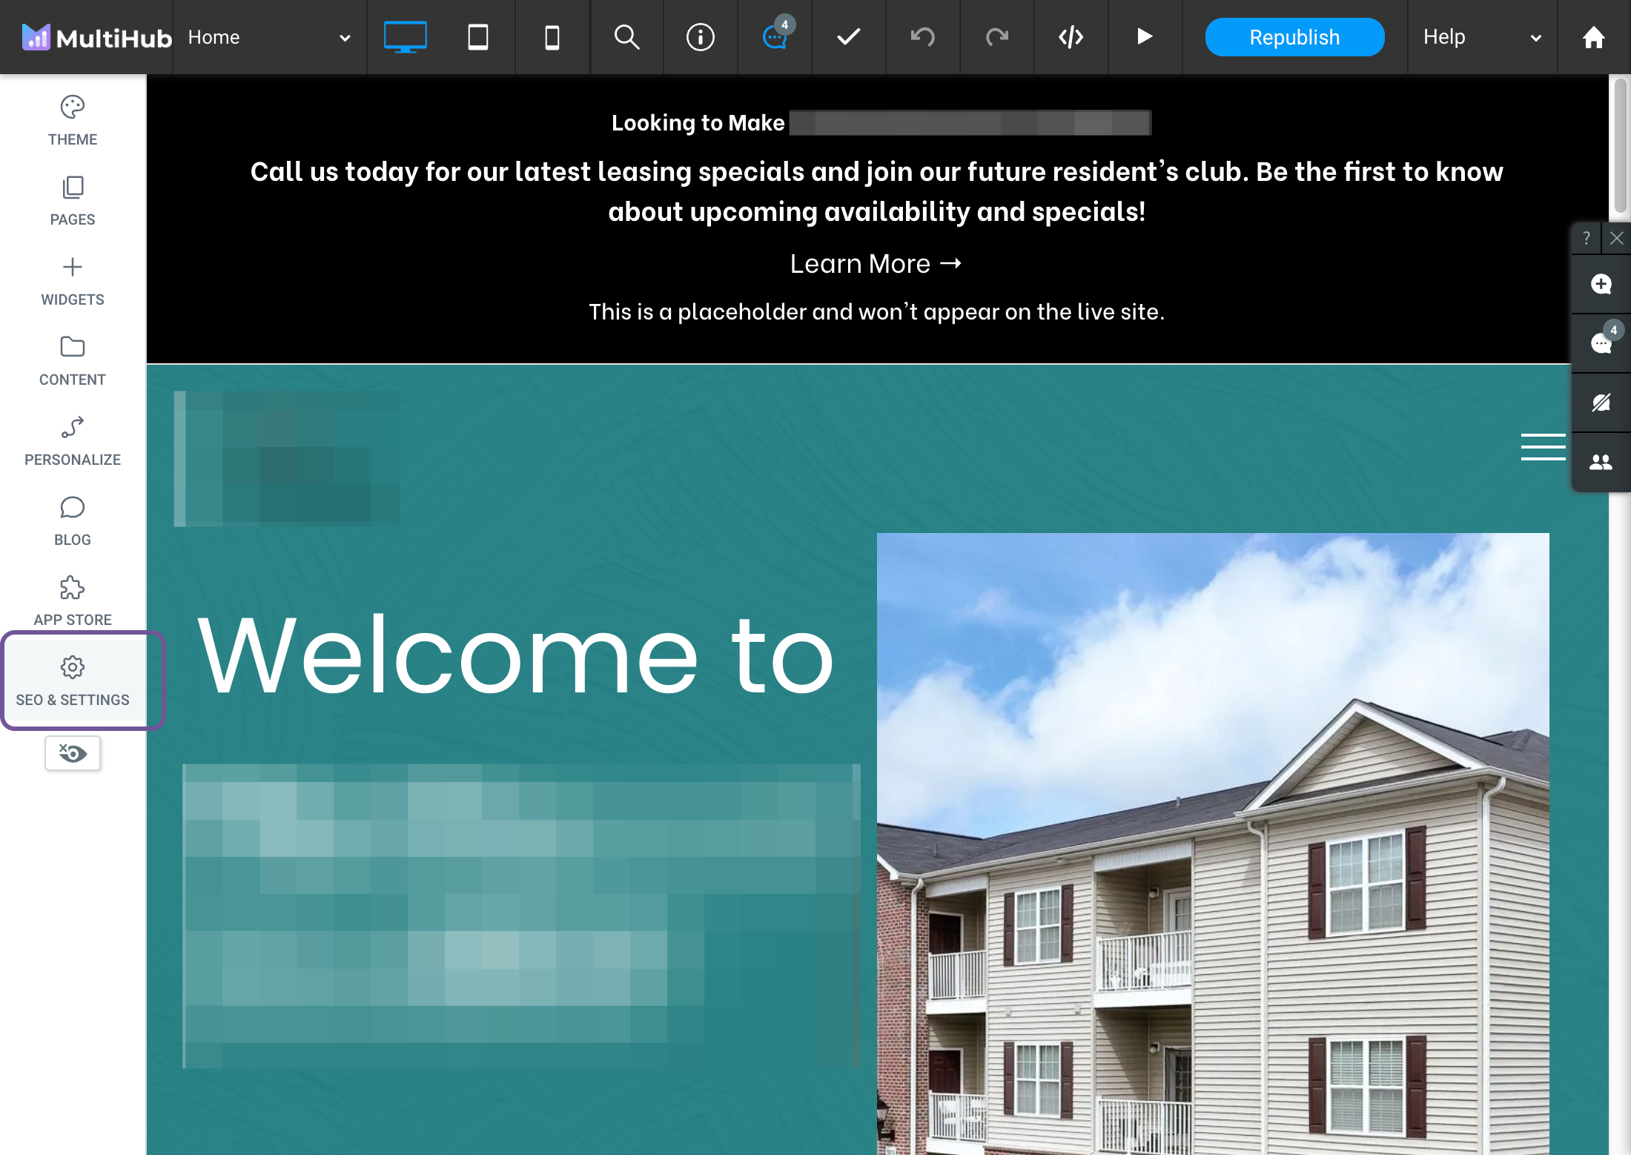1631x1155 pixels.
Task: Redo the last change
Action: coord(997,37)
